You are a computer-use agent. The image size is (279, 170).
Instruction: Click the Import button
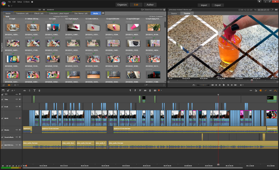pyautogui.click(x=204, y=5)
